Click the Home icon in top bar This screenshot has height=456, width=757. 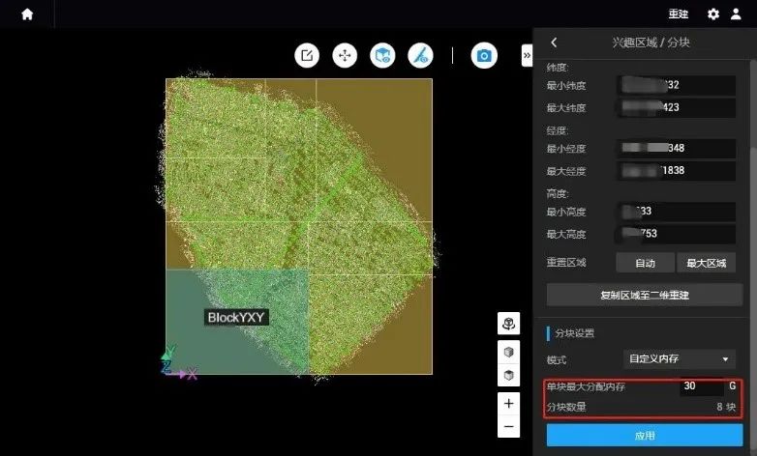click(x=27, y=14)
